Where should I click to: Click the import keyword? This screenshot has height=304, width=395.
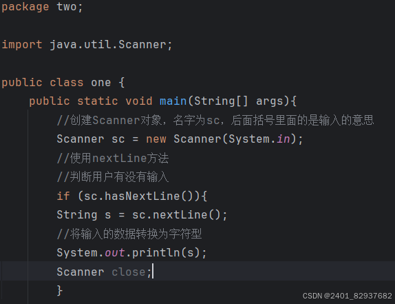(x=22, y=45)
